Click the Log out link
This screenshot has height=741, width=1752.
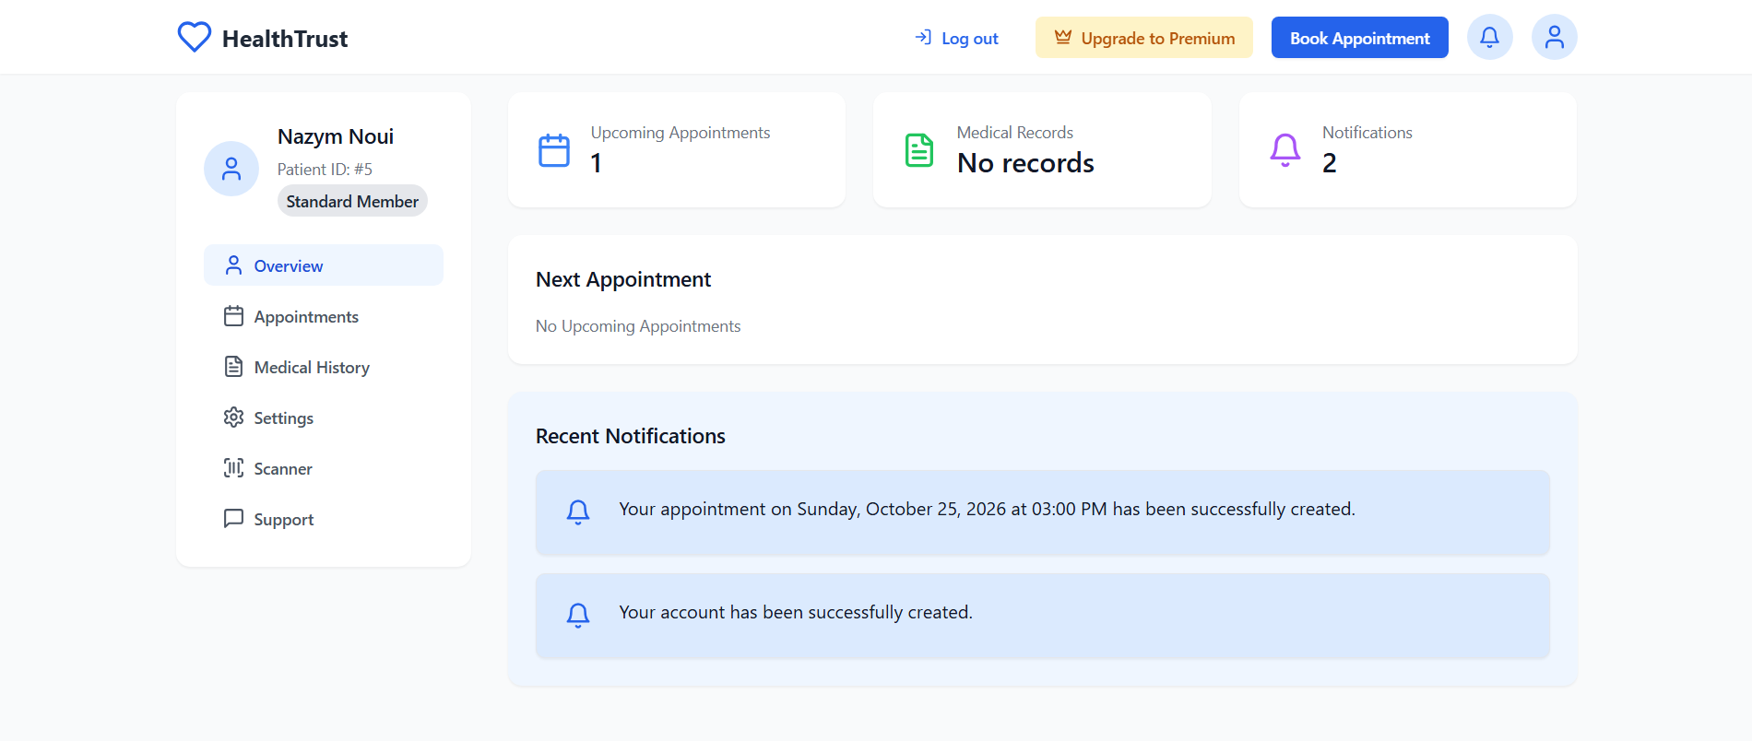[x=956, y=38]
